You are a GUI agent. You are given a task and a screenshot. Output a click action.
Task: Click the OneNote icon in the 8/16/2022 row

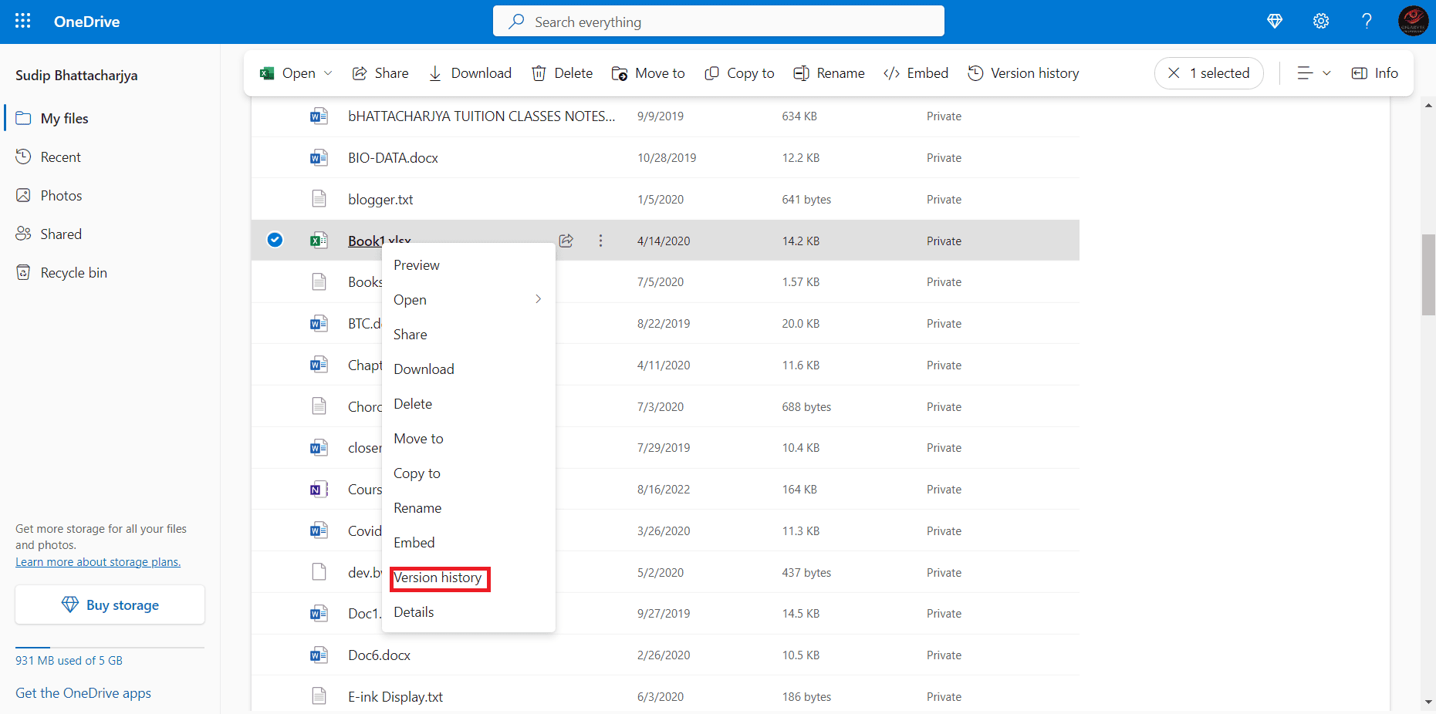tap(319, 490)
